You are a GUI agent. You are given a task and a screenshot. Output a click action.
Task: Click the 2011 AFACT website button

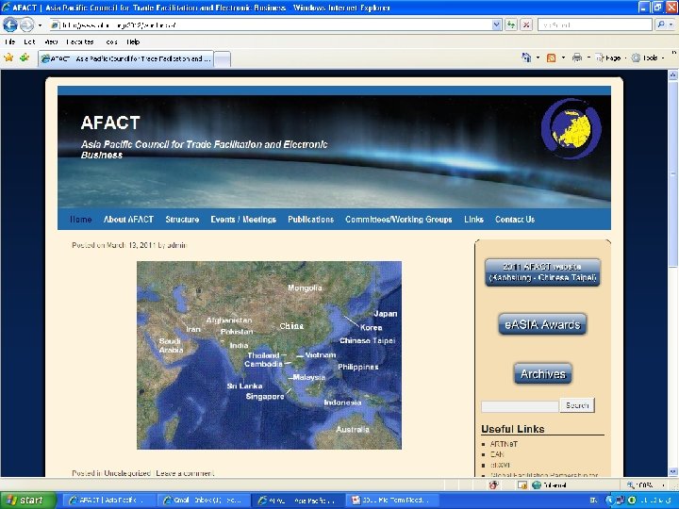542,272
